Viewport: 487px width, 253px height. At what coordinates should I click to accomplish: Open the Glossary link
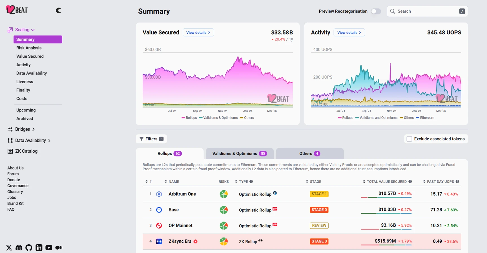(x=15, y=191)
